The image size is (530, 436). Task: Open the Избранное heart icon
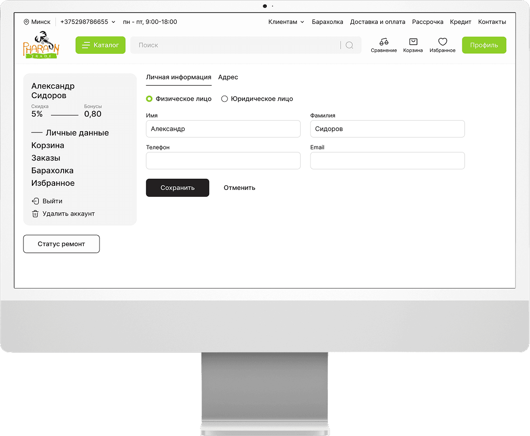coord(442,42)
